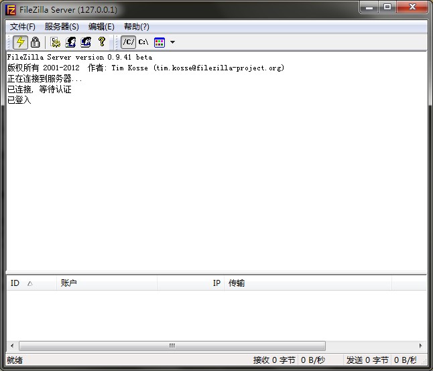Screen dimensions: 433x371
Task: Open the 编辑(E) menu
Action: (101, 27)
